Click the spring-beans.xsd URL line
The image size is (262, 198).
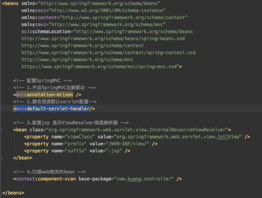coord(103,39)
